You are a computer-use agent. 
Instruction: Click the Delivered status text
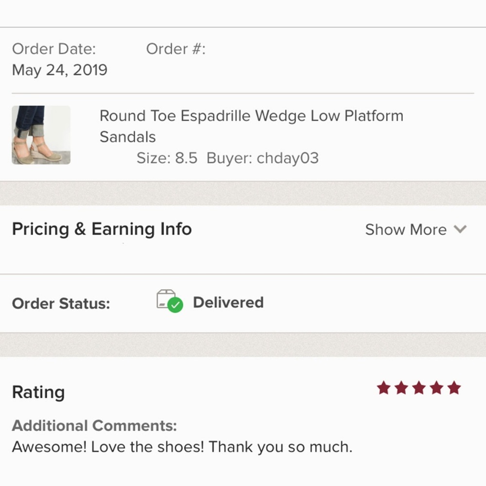coord(228,302)
